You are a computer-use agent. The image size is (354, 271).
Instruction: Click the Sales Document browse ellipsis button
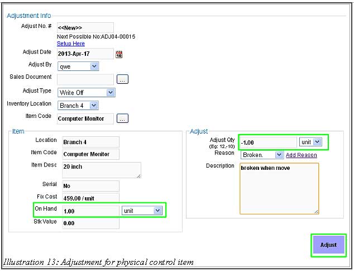pos(122,79)
